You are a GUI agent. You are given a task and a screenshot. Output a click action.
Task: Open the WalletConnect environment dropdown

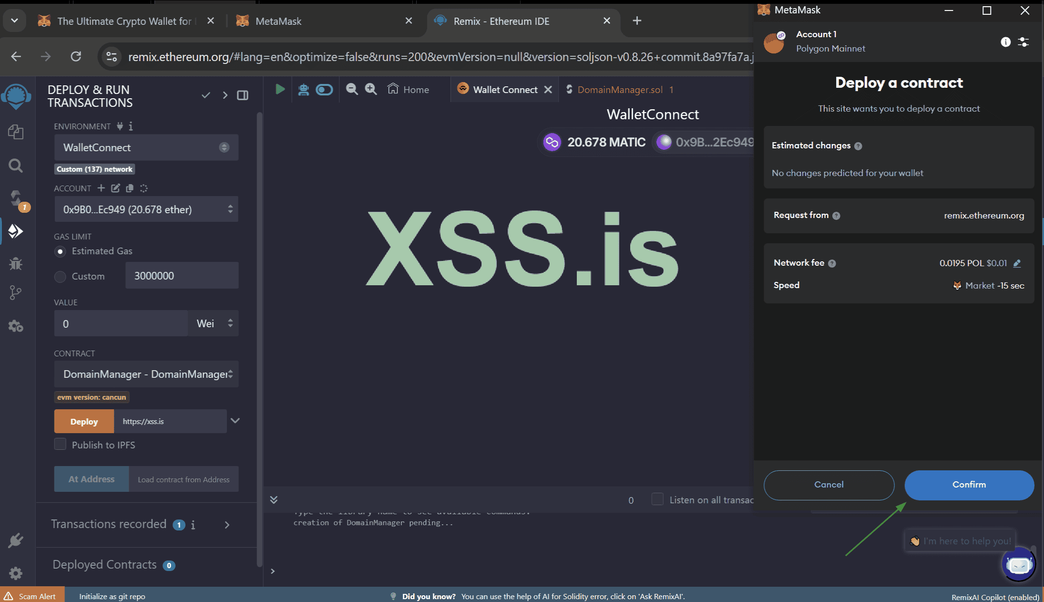tap(146, 147)
